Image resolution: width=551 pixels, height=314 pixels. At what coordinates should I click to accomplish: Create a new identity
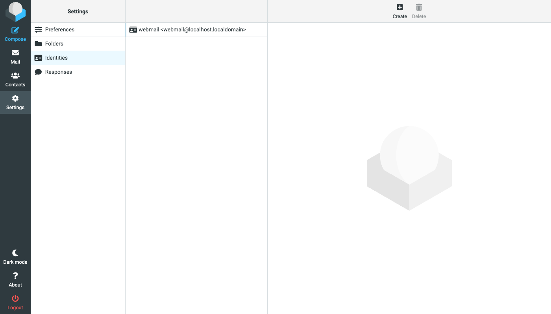399,11
